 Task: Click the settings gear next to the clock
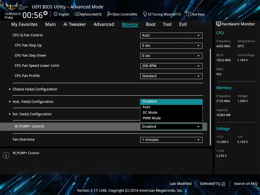pos(45,13)
